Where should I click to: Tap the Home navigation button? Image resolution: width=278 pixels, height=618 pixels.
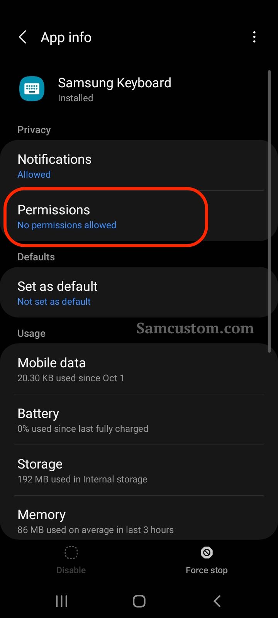pyautogui.click(x=139, y=601)
